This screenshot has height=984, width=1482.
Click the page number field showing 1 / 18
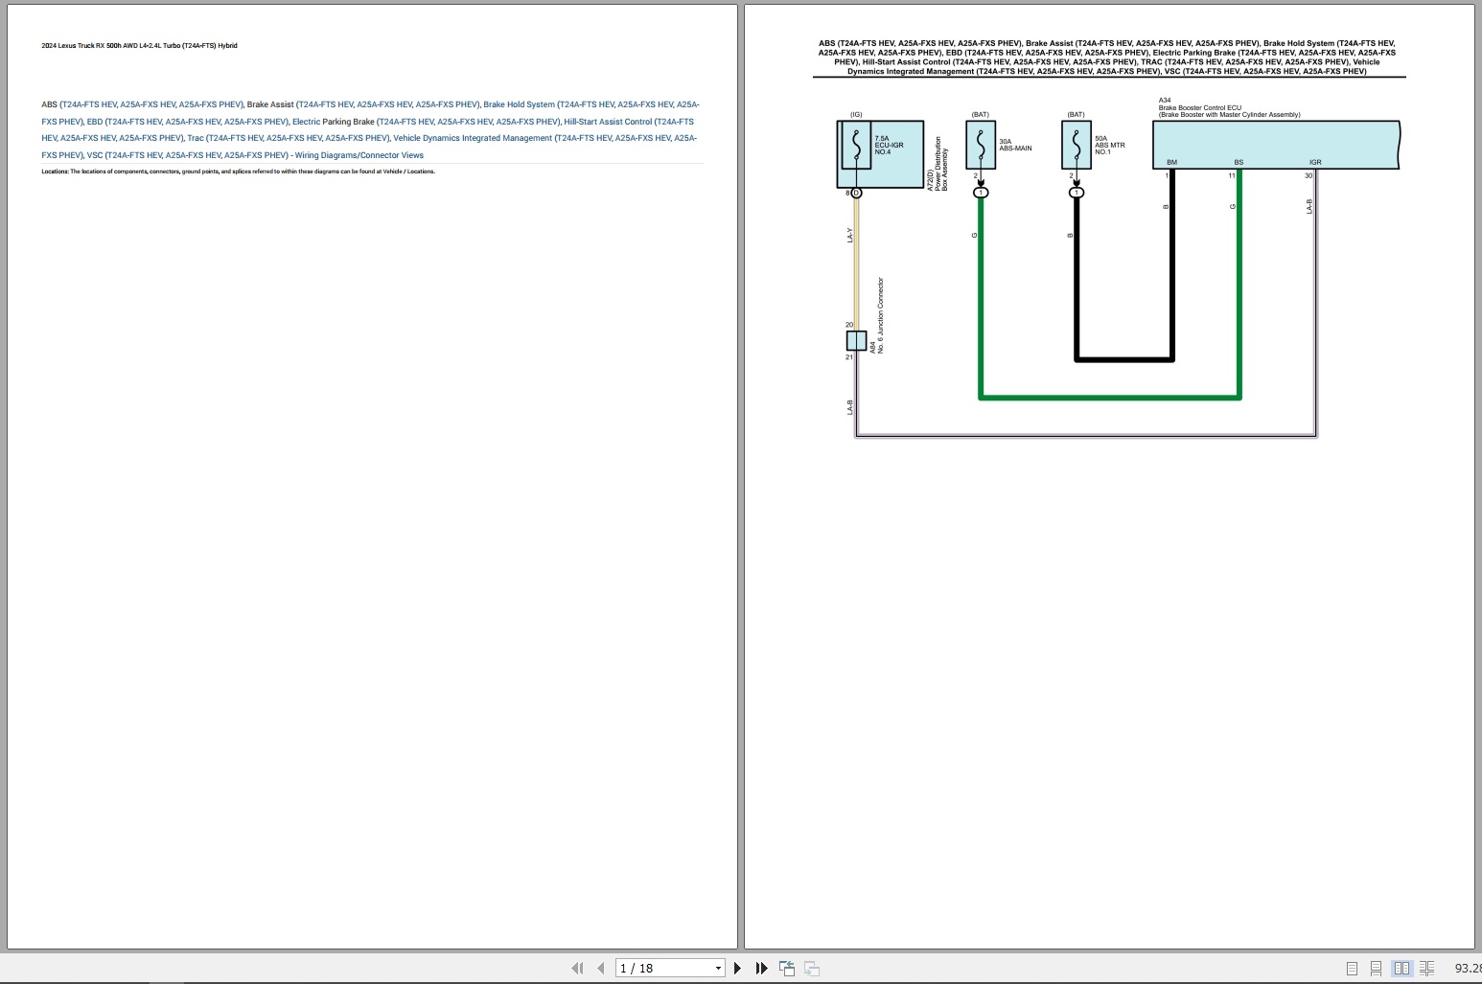click(x=661, y=969)
